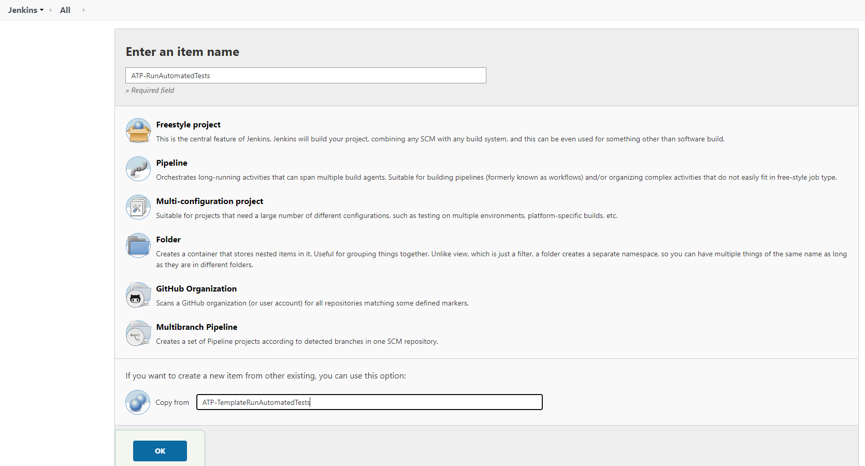
Task: Select the GitHub Organization title
Action: pyautogui.click(x=196, y=289)
